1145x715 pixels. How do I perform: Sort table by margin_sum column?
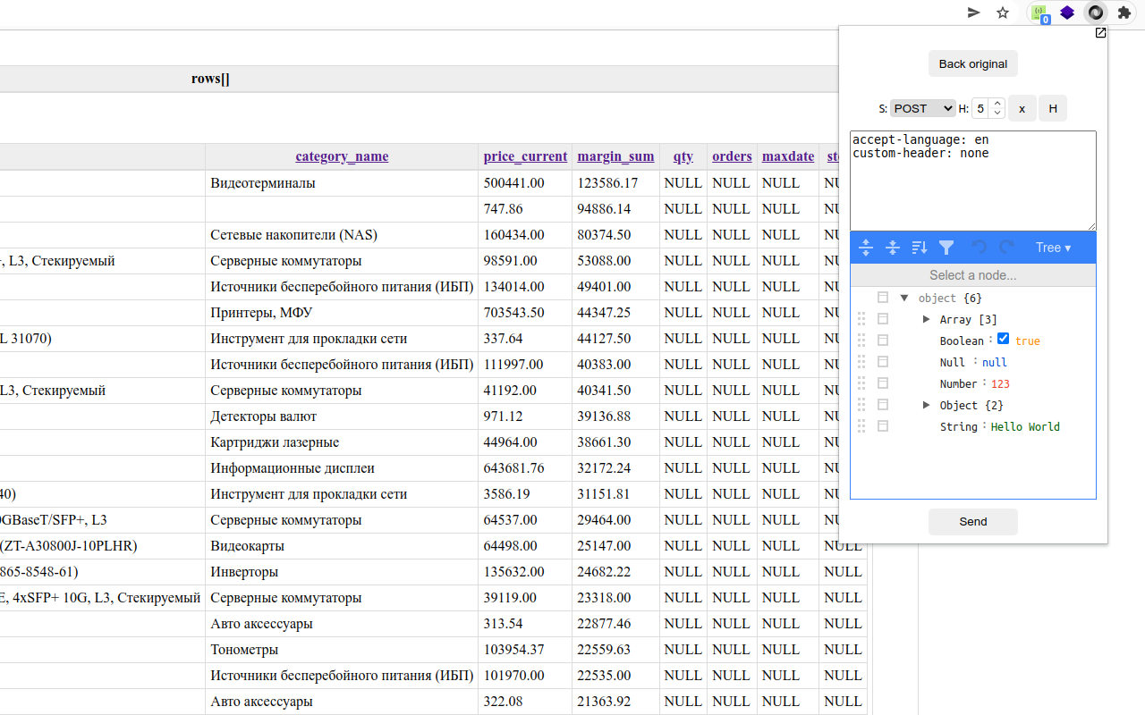[x=615, y=156]
